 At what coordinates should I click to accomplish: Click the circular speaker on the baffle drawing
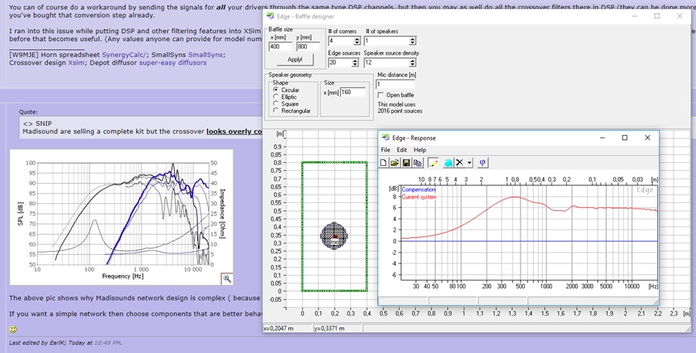pos(334,236)
